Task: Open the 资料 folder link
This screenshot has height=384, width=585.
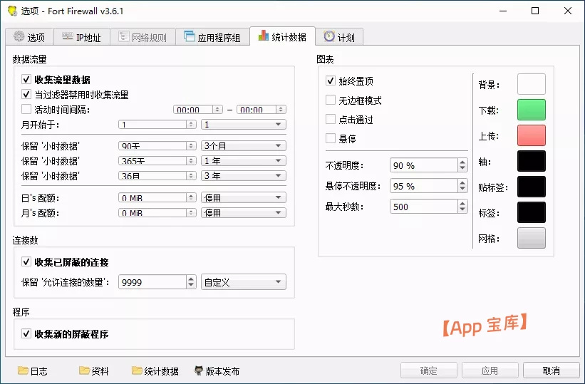Action: (x=94, y=370)
